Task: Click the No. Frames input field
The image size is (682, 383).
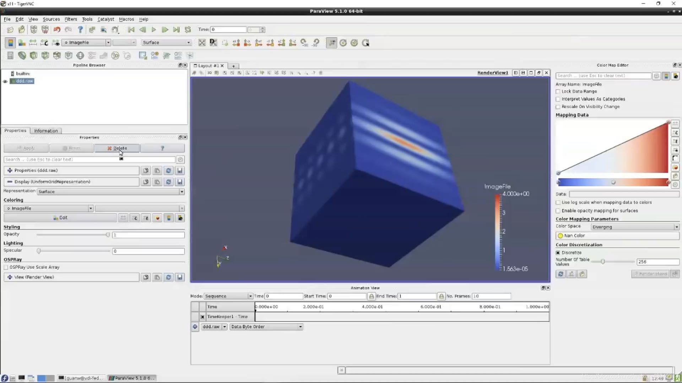Action: [x=491, y=296]
